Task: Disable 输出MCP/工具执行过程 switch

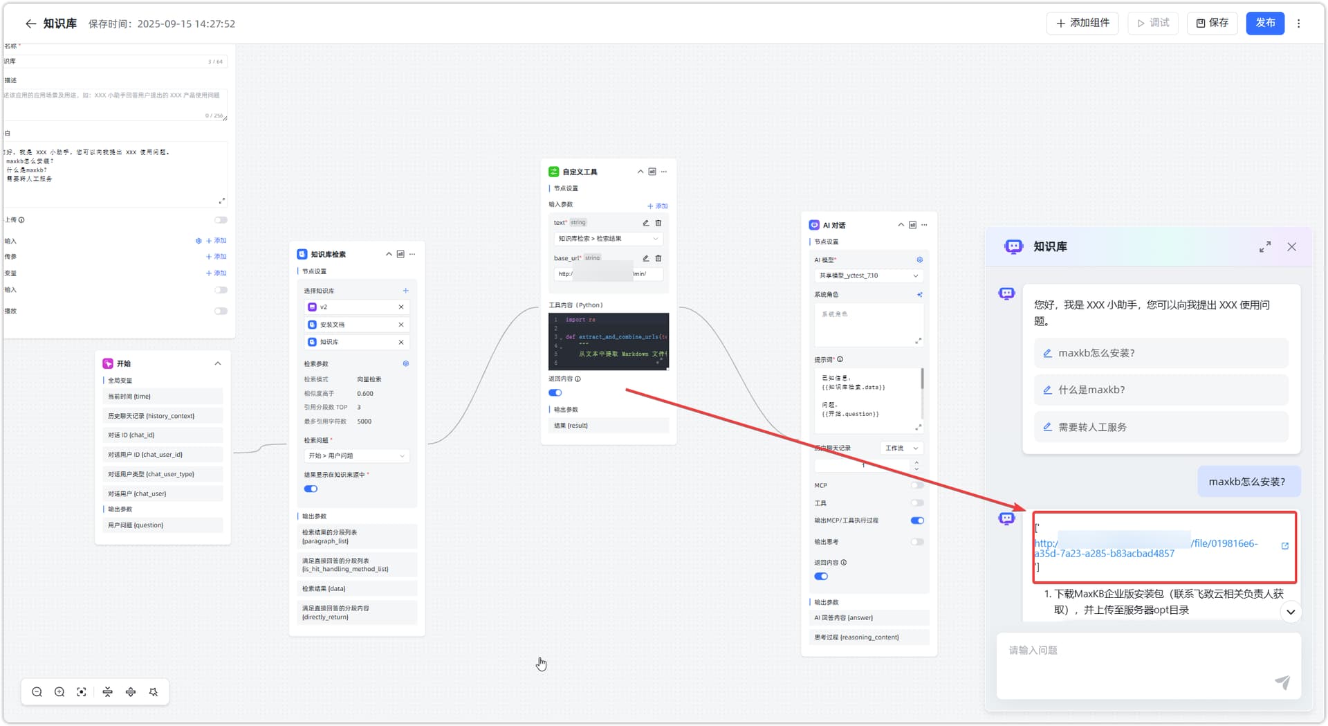Action: tap(918, 520)
